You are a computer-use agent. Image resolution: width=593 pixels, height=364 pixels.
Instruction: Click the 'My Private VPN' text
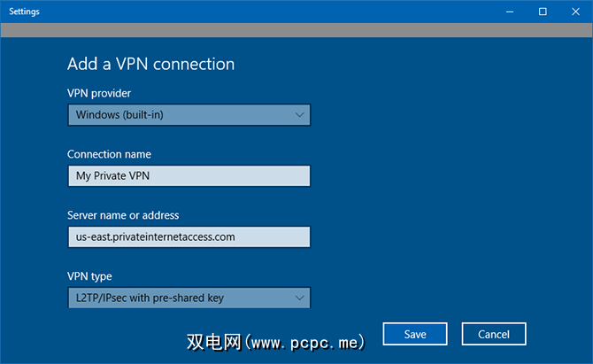pos(112,176)
